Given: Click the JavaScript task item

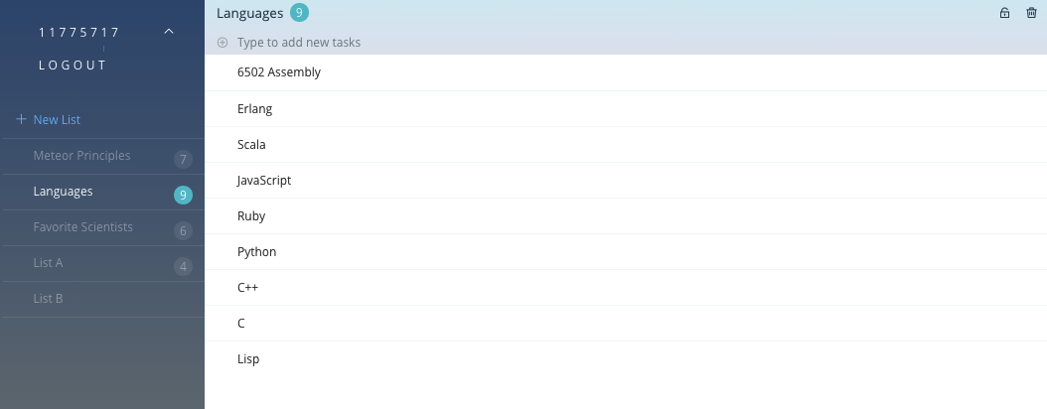Looking at the screenshot, I should 264,181.
